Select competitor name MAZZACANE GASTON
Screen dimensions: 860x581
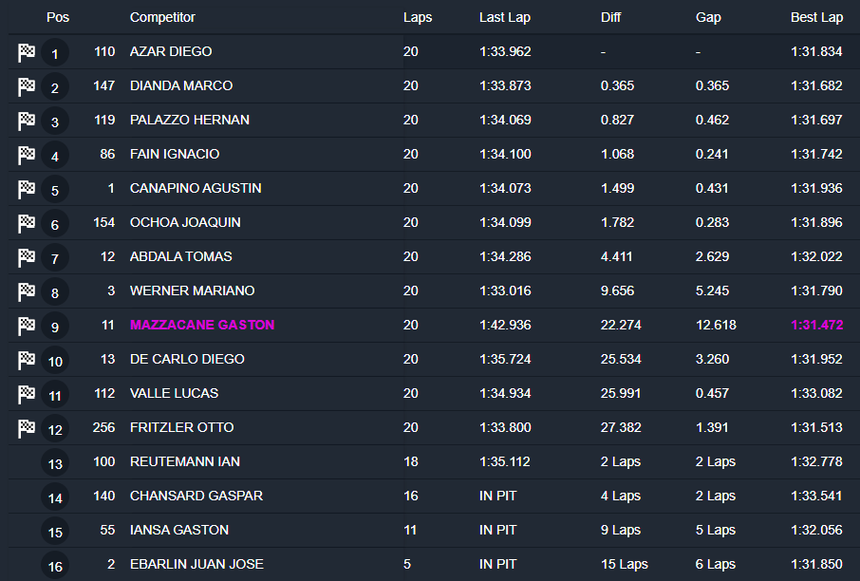(202, 325)
